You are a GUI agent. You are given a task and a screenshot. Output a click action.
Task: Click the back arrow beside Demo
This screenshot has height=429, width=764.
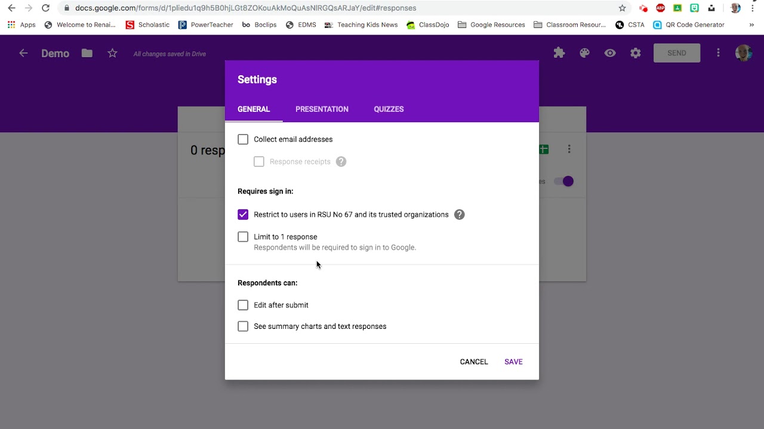click(x=23, y=53)
